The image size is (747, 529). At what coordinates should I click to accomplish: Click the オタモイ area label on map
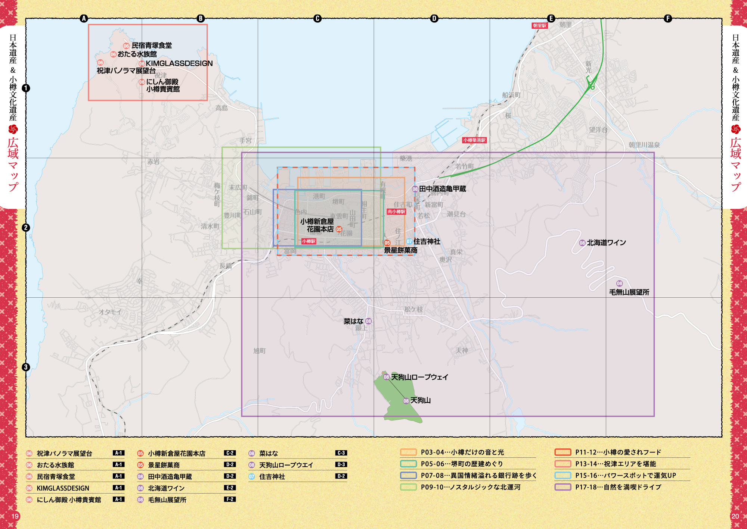(x=110, y=312)
